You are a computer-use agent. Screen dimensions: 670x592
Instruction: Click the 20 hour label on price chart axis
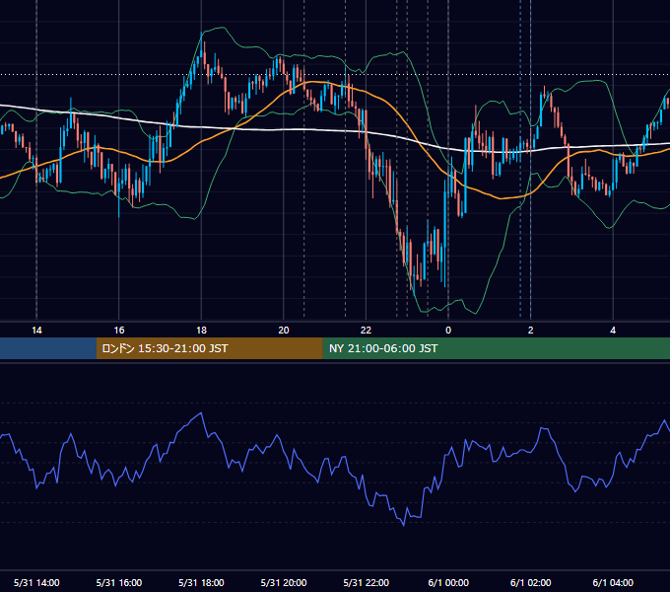pos(284,331)
